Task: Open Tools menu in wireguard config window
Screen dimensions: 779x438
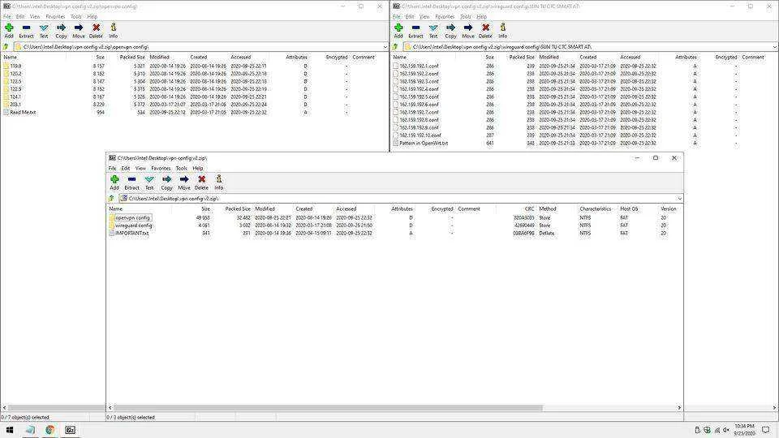Action: [x=466, y=16]
